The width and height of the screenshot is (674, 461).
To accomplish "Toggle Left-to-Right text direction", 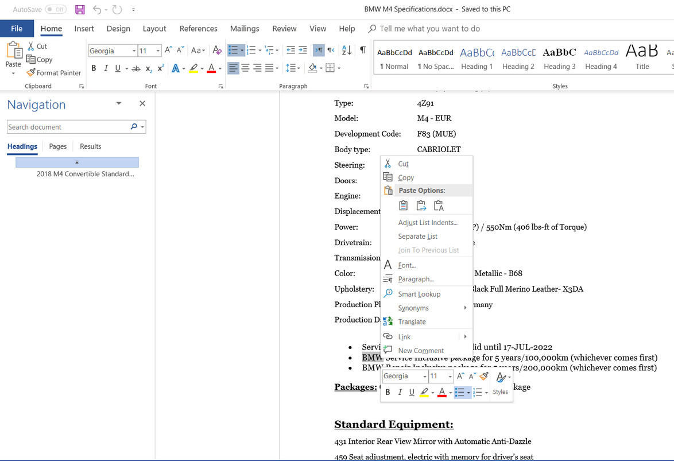I will pyautogui.click(x=319, y=51).
